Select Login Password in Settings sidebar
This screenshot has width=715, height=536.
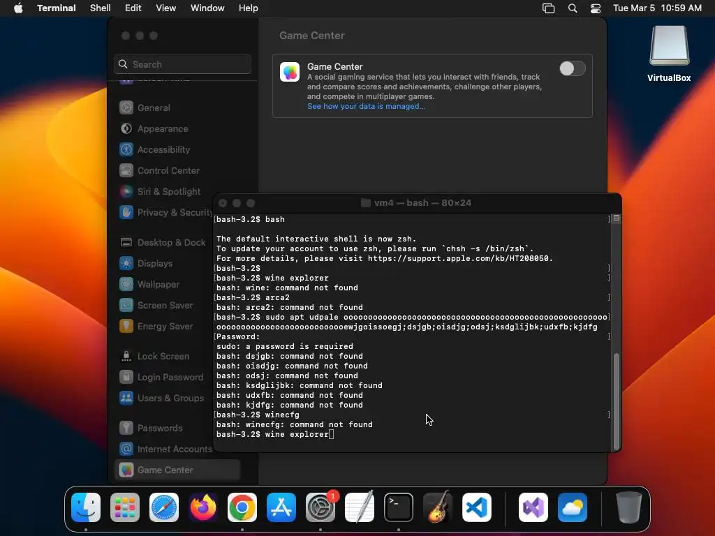coord(164,378)
